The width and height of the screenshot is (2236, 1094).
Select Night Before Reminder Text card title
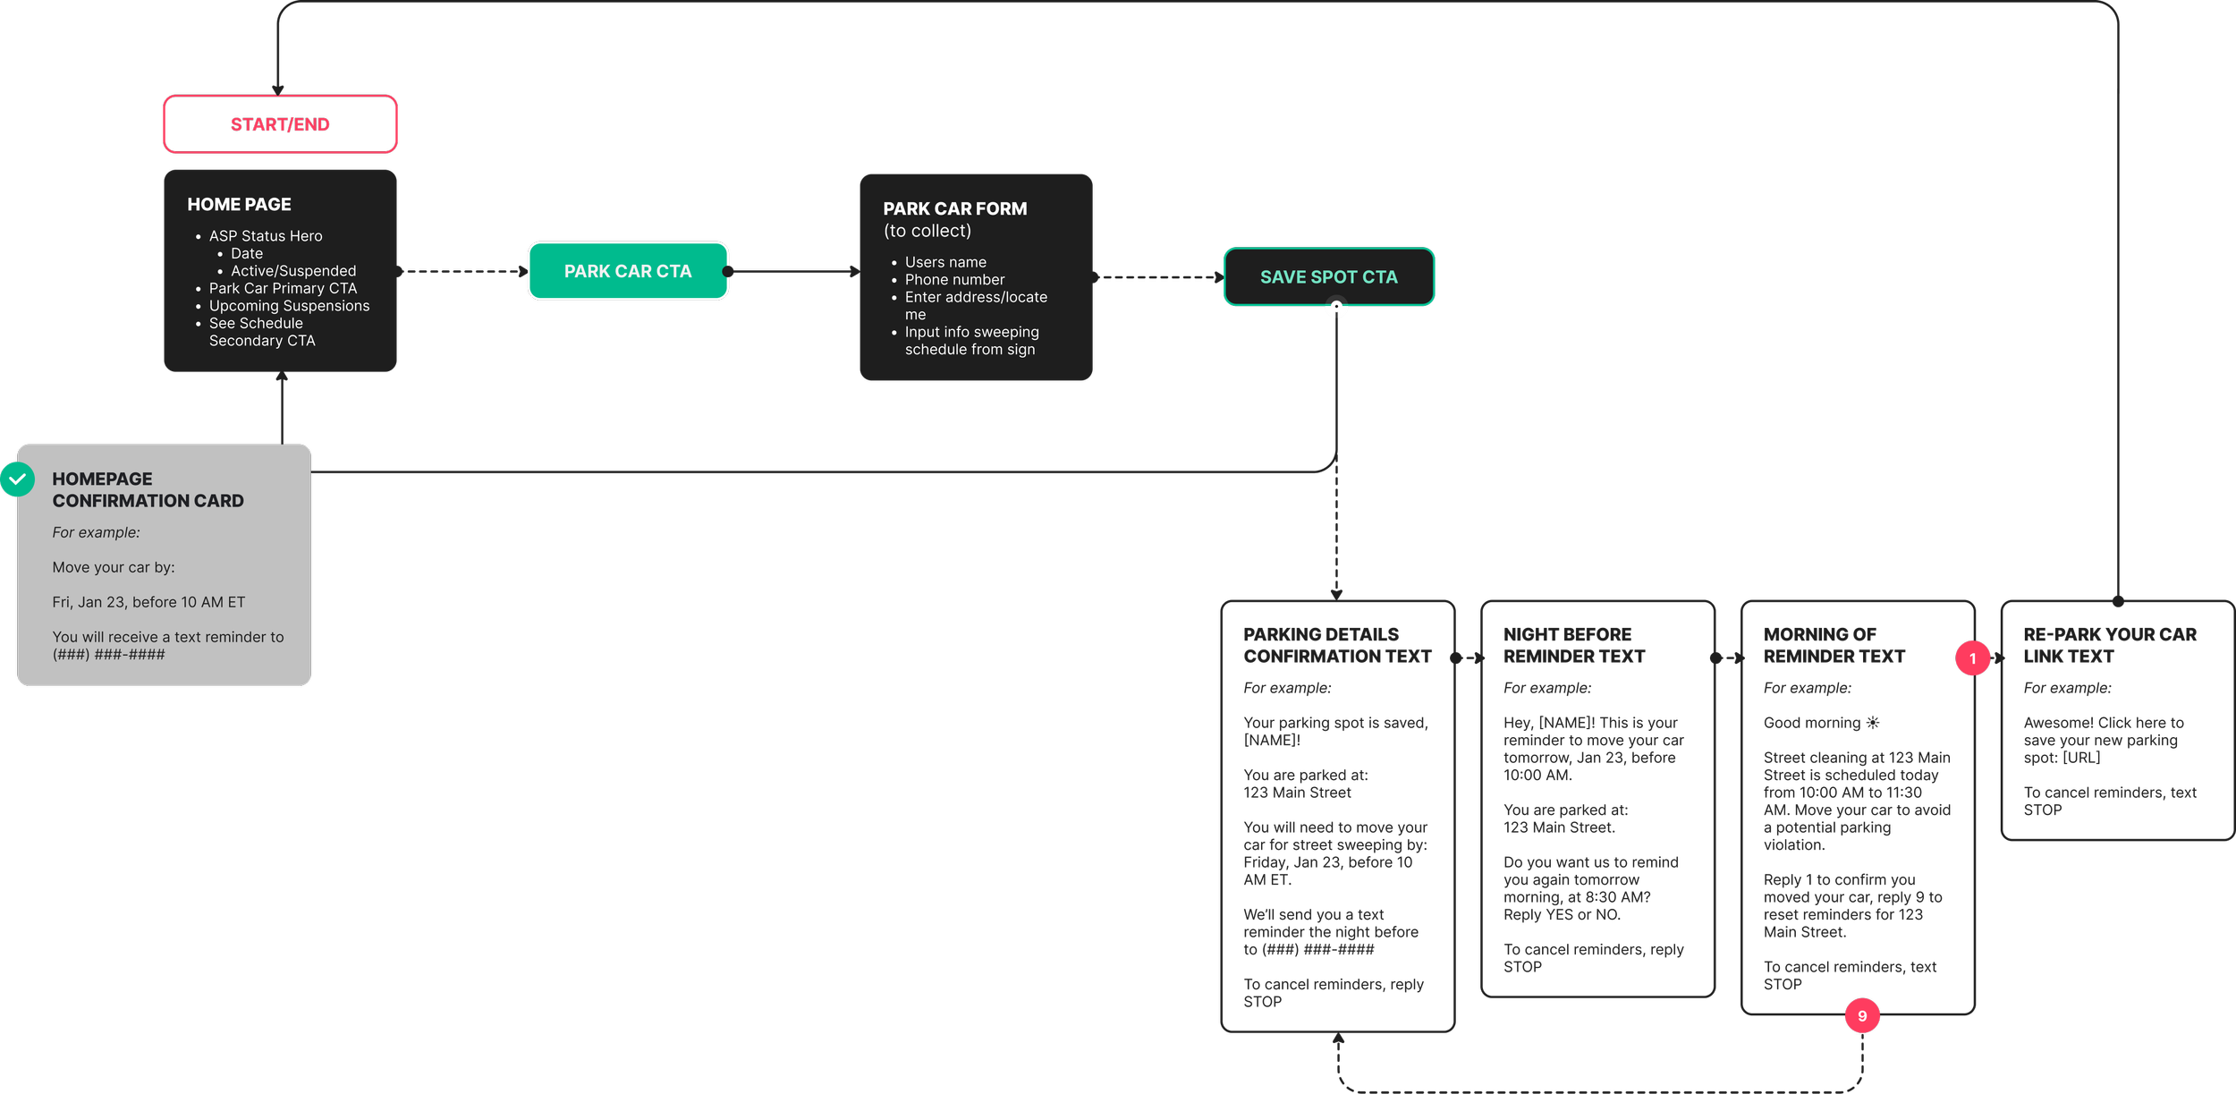pos(1573,645)
